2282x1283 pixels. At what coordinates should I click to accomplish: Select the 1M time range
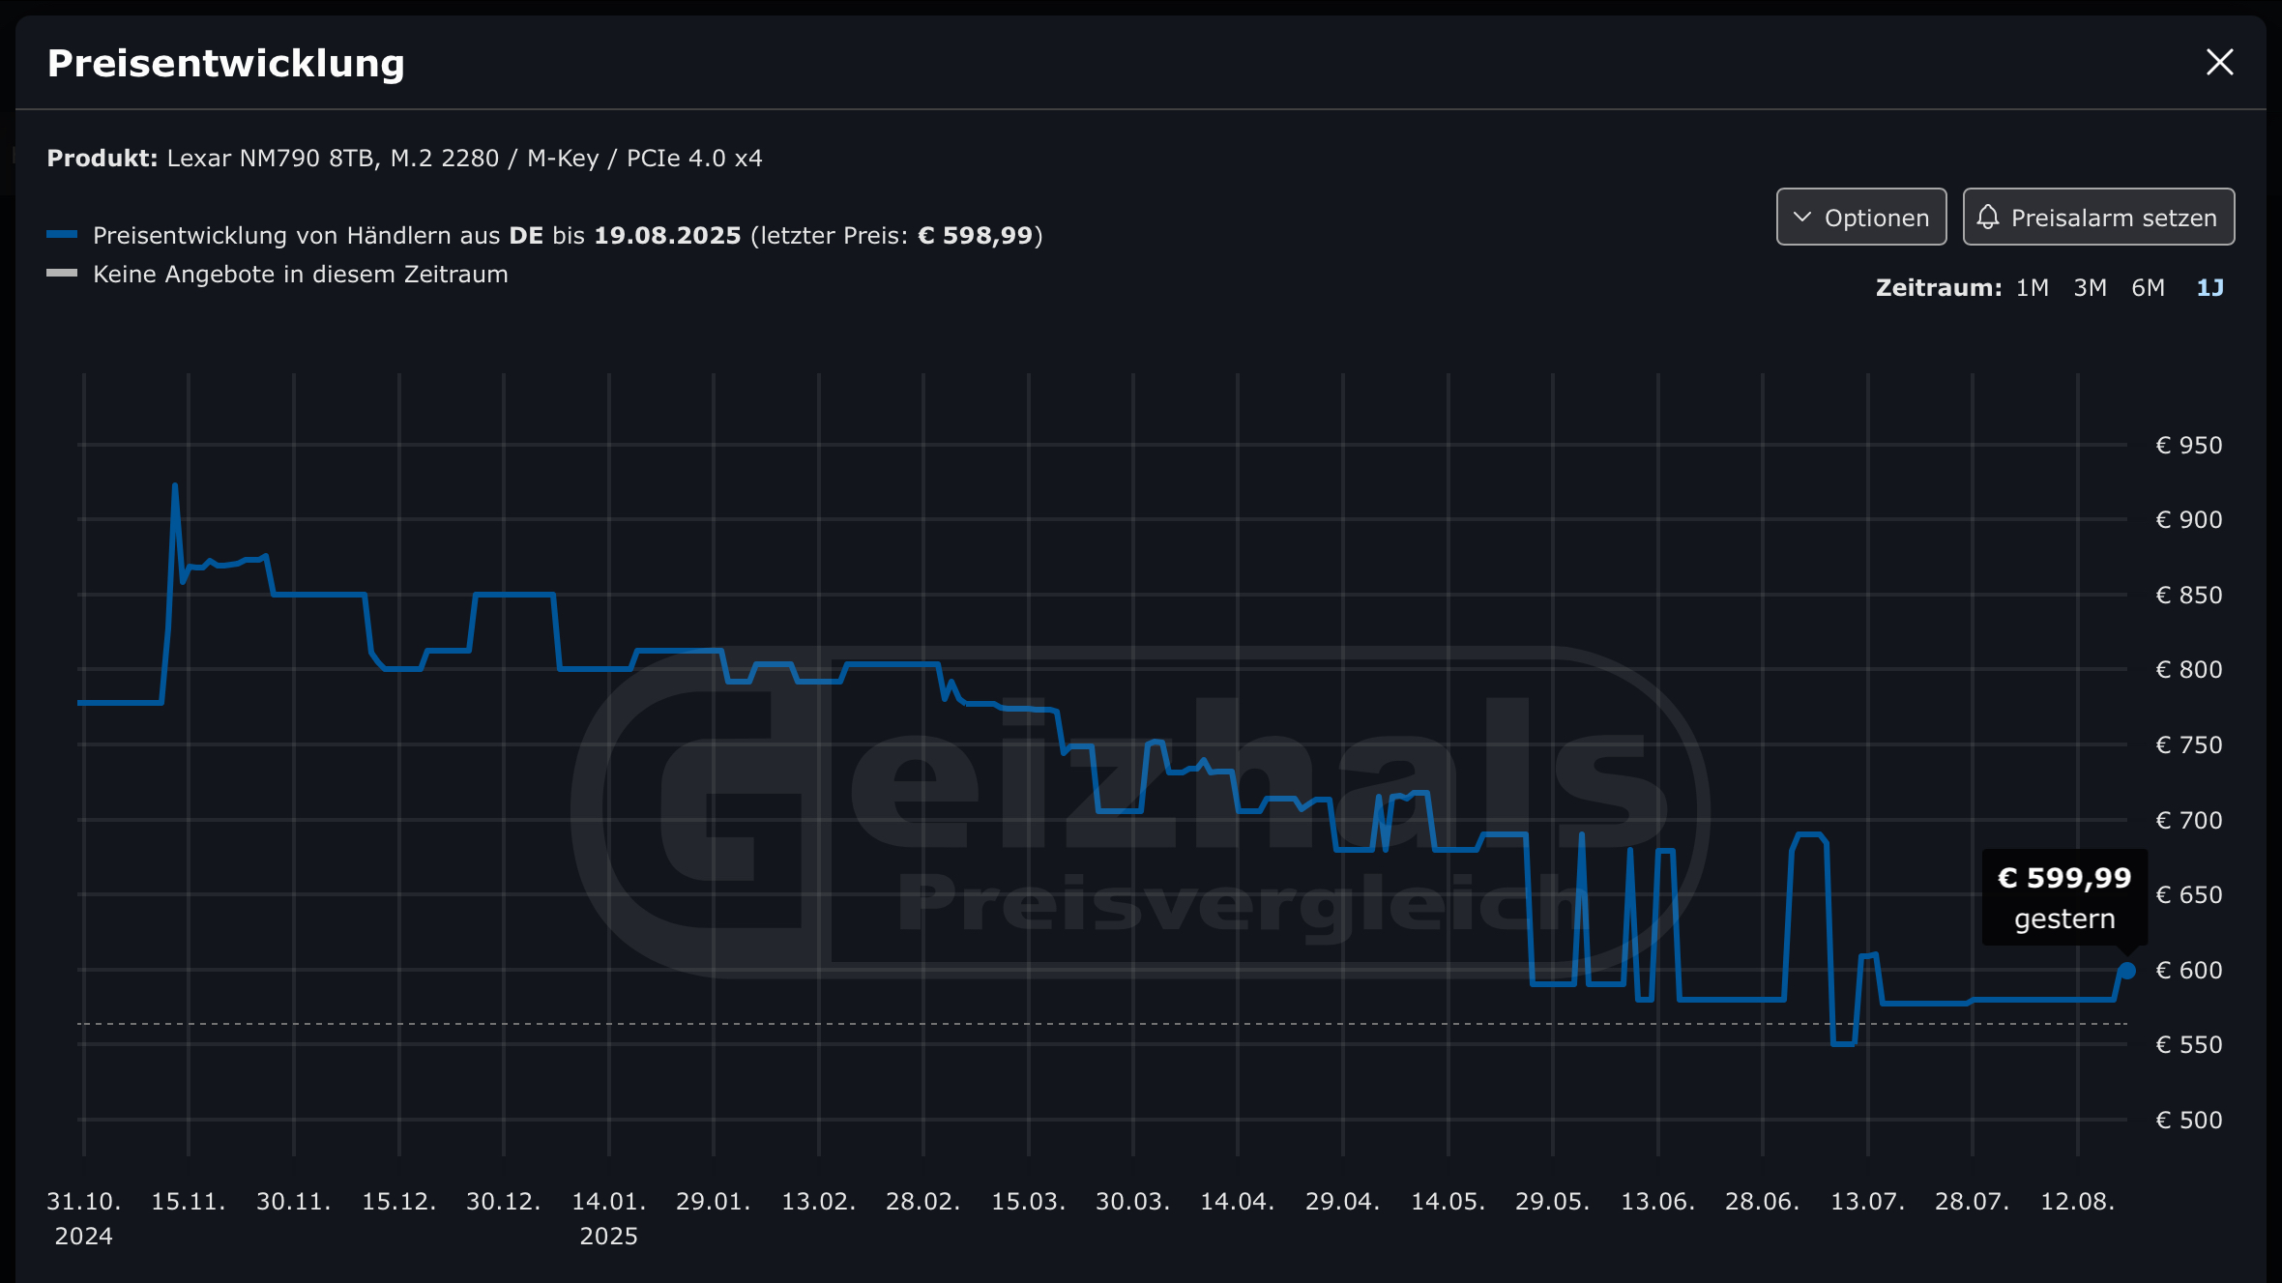[x=2032, y=288]
